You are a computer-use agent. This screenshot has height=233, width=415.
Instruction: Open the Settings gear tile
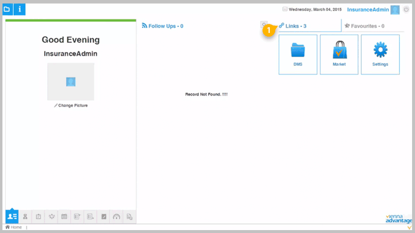[x=380, y=54]
